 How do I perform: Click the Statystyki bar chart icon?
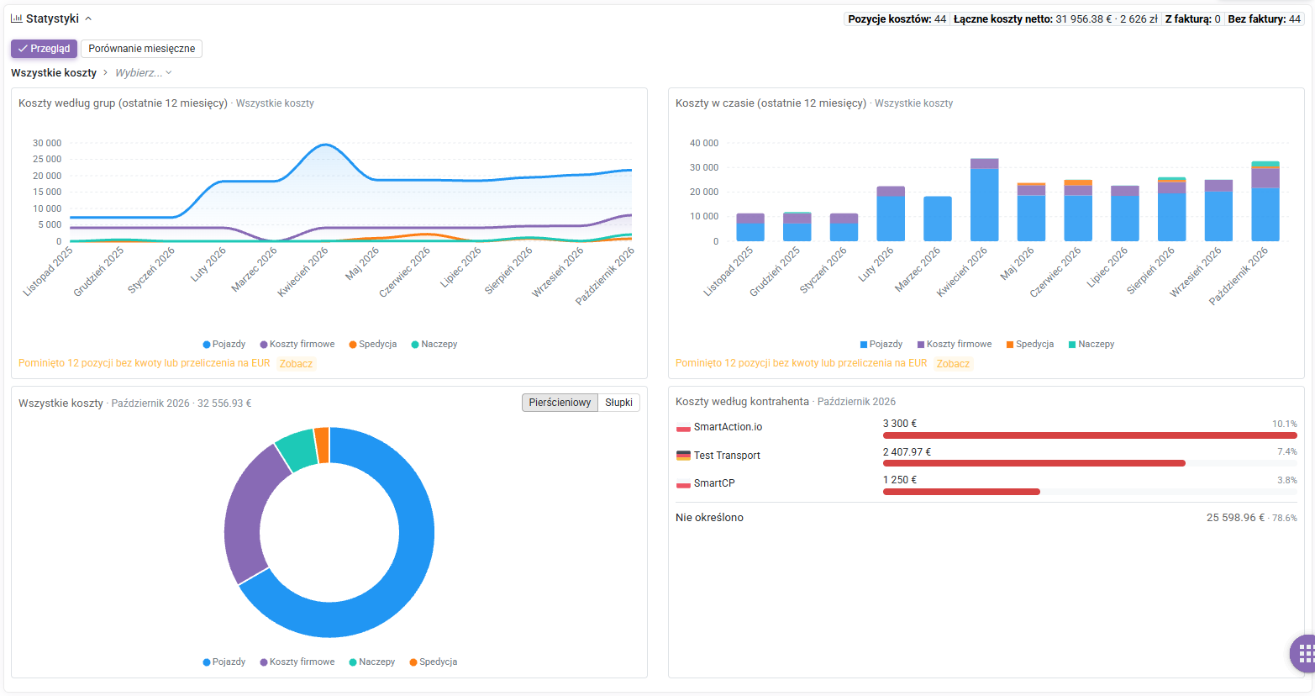pyautogui.click(x=17, y=18)
